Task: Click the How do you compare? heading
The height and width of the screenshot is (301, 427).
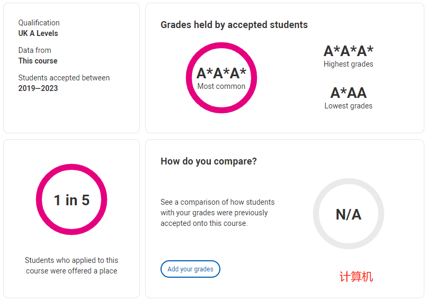Action: [209, 161]
